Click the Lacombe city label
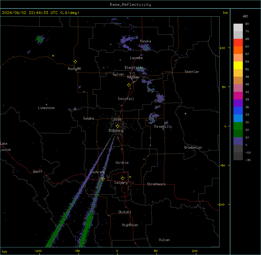 pos(136,58)
